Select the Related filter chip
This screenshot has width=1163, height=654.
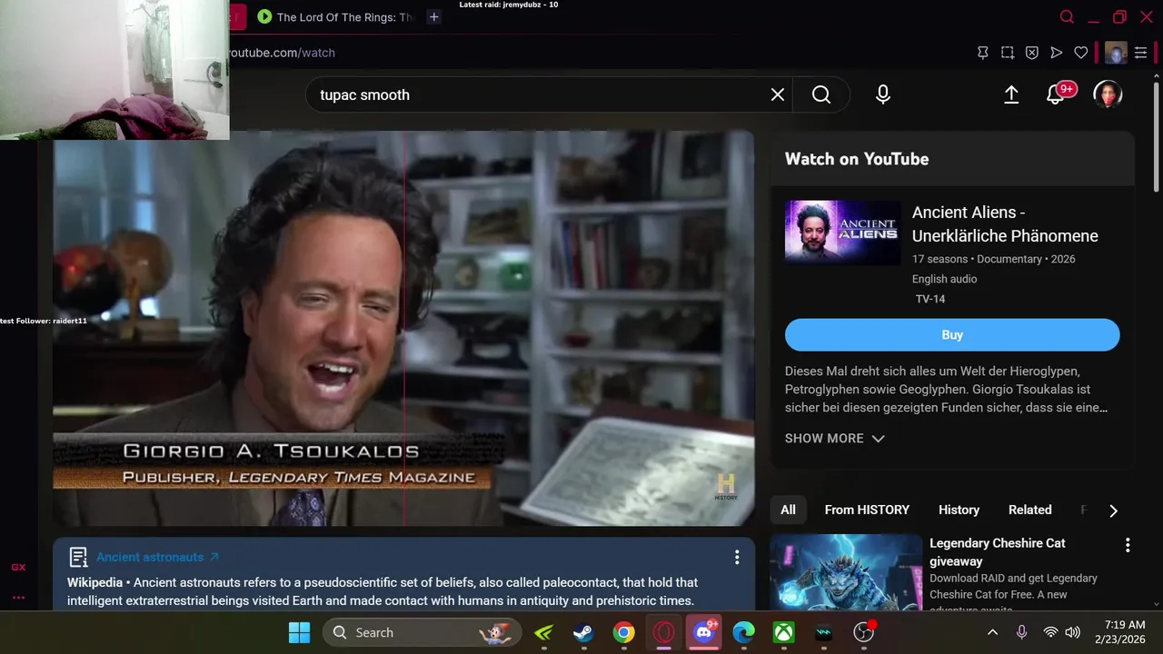tap(1029, 510)
